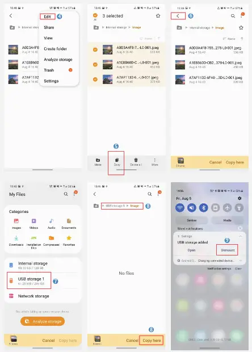
Task: Select Edit from the overflow menu
Action: 47,16
